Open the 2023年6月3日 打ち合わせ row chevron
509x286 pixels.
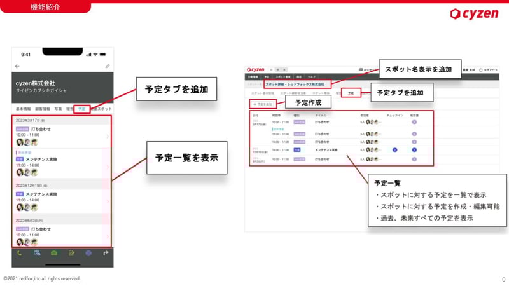pos(108,236)
